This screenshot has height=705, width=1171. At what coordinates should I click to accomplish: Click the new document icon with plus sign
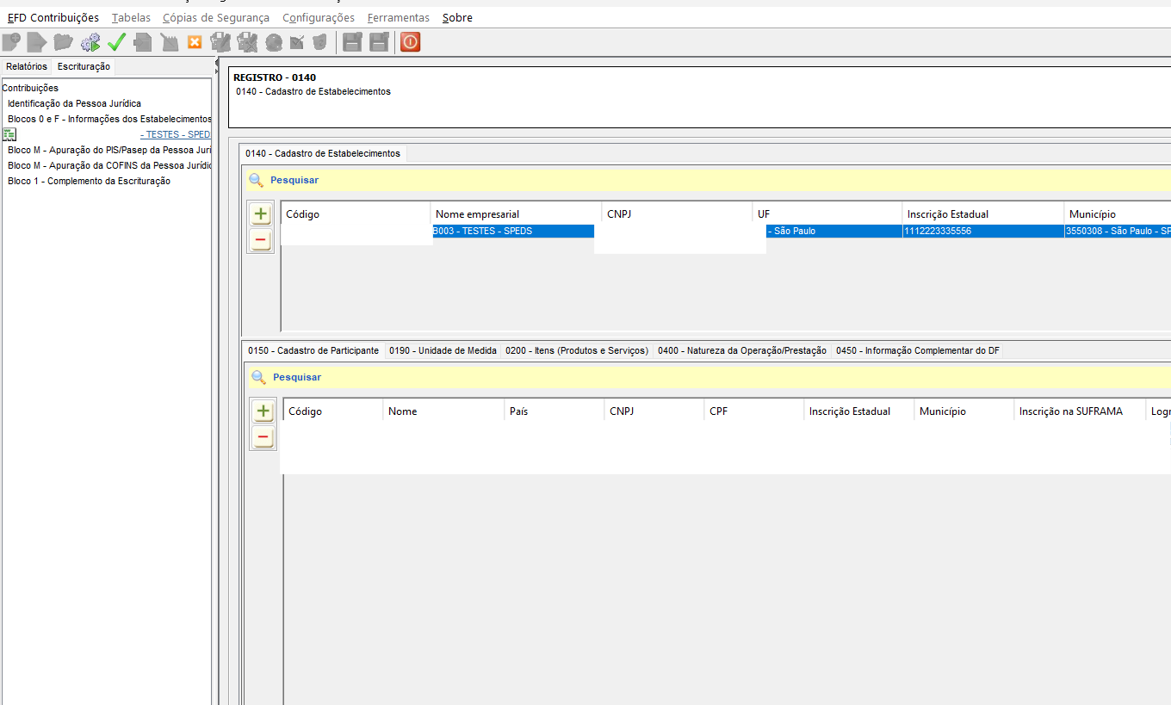11,41
